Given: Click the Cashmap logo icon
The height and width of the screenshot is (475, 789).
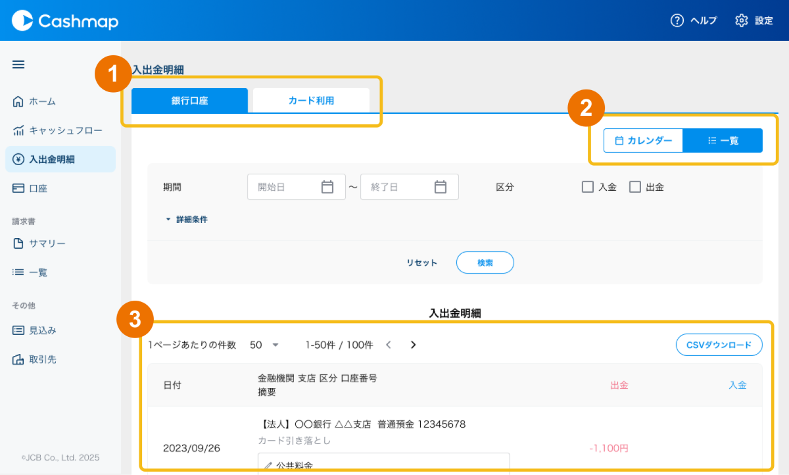Looking at the screenshot, I should pyautogui.click(x=22, y=20).
